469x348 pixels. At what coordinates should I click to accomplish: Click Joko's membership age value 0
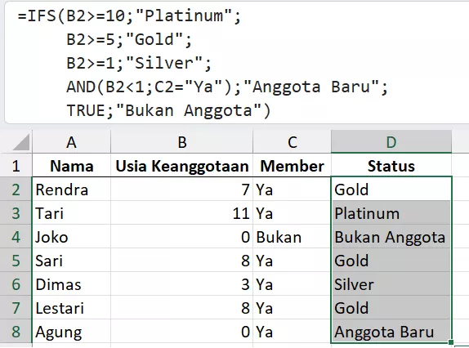pos(182,236)
